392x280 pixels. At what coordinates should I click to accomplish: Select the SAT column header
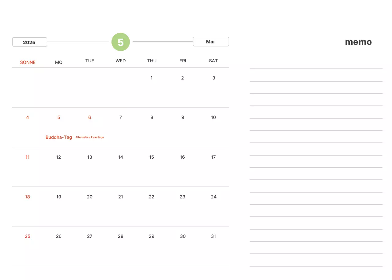(x=213, y=61)
